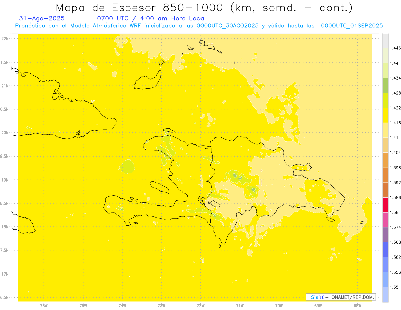401x310 pixels.
Task: Click the '71W' longitude label
Action: pyautogui.click(x=240, y=305)
